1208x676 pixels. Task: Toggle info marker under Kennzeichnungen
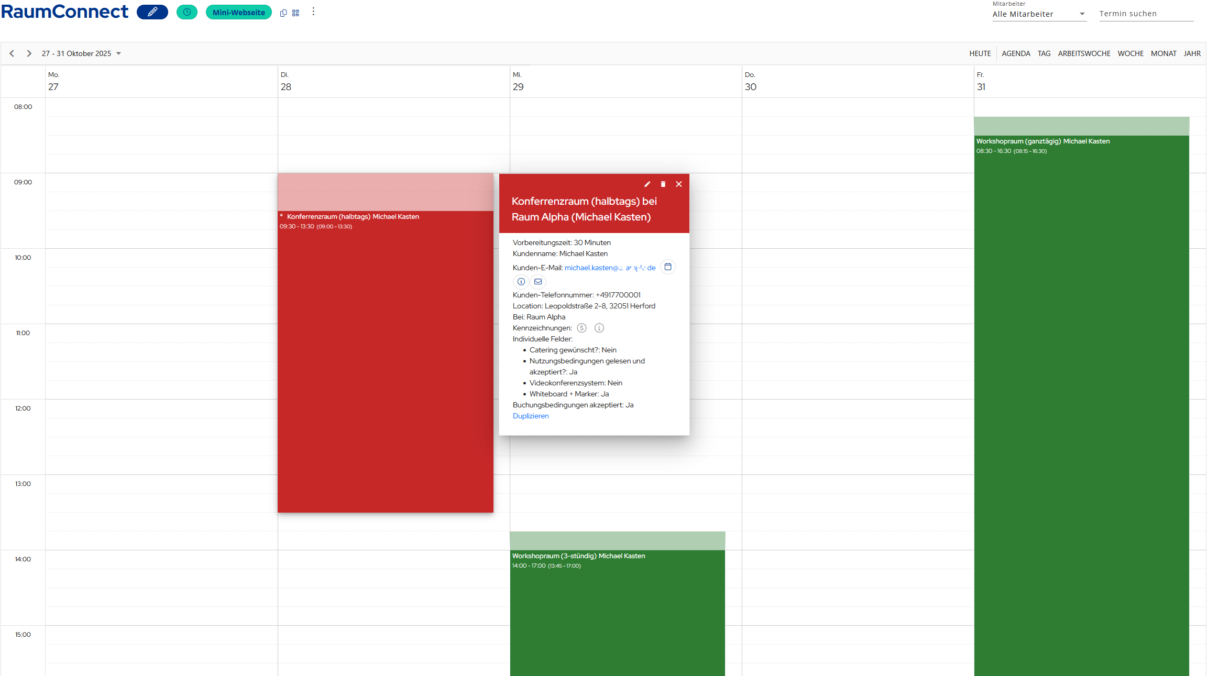point(599,328)
